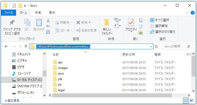This screenshot has height=105, width=197.
Task: Switch to Details view icon
Action: click(186, 100)
